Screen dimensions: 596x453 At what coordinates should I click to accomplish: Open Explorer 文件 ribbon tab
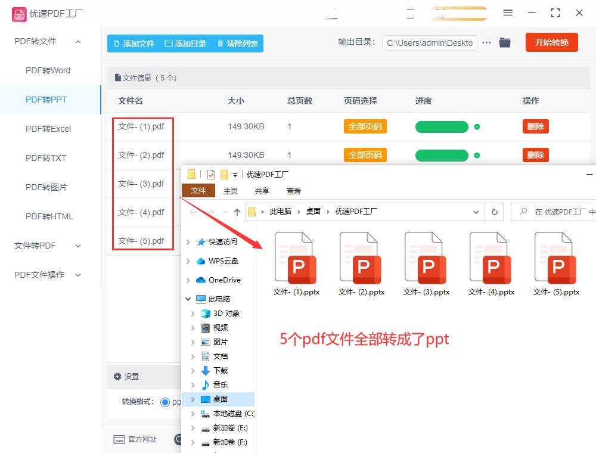[x=198, y=191]
